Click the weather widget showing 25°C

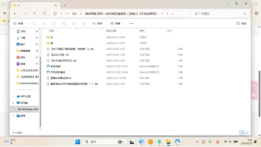click(x=10, y=142)
